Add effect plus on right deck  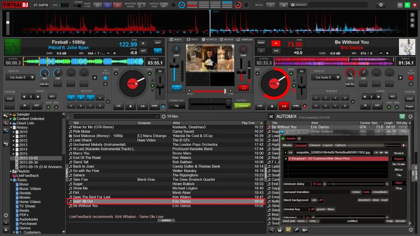pos(400,78)
